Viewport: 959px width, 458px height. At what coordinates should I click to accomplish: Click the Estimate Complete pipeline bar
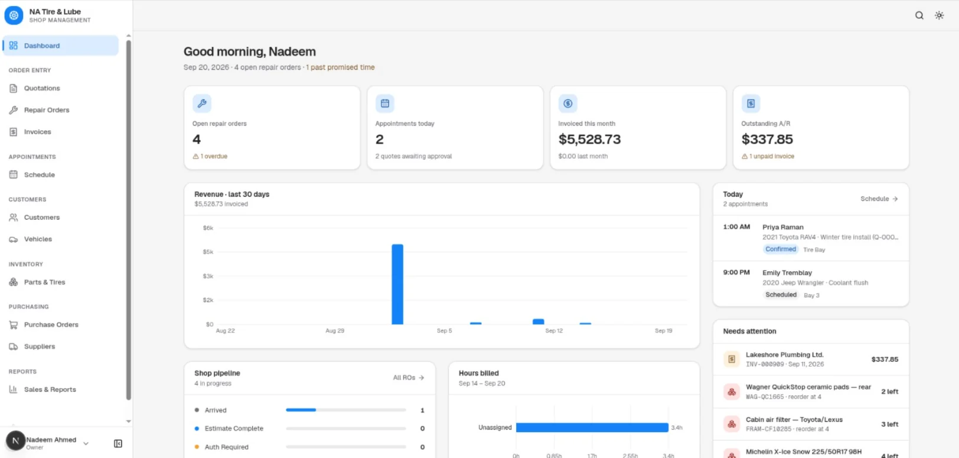pos(346,428)
